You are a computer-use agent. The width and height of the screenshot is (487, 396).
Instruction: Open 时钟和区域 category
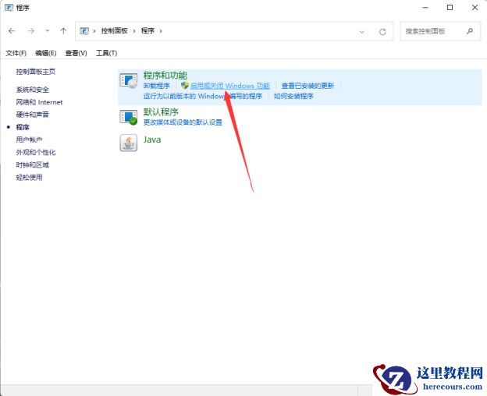pos(33,165)
